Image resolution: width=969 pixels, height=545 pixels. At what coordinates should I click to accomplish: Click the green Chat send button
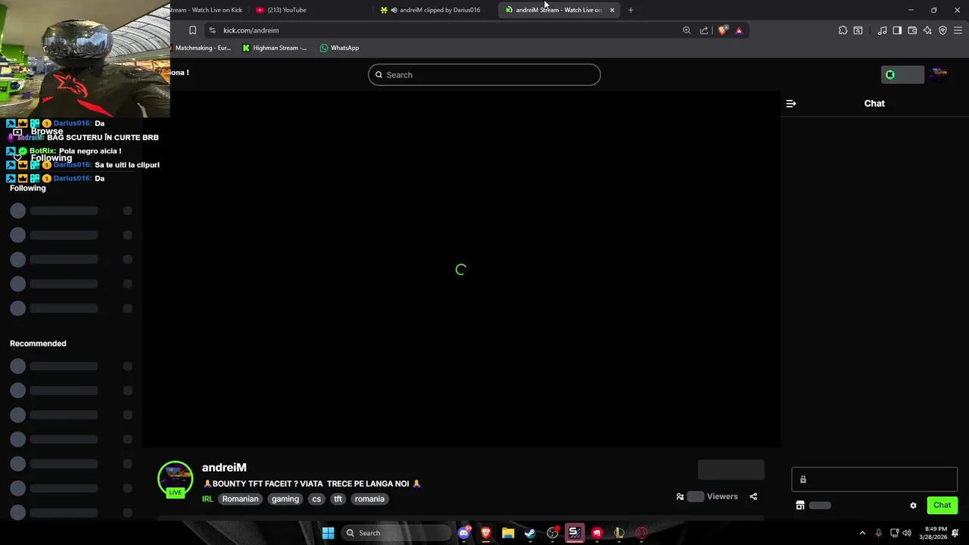coord(942,505)
